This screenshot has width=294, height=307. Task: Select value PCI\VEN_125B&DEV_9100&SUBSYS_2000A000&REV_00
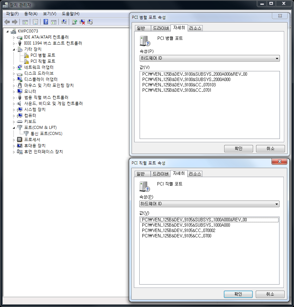point(195,74)
